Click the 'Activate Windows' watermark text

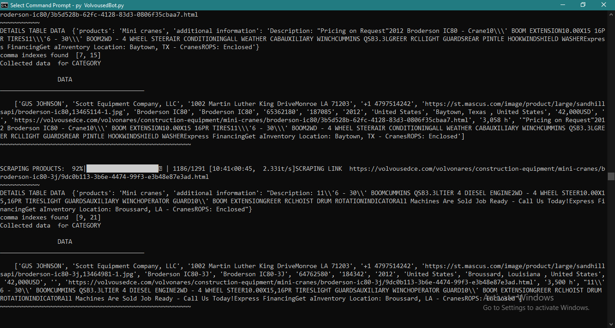[519, 298]
